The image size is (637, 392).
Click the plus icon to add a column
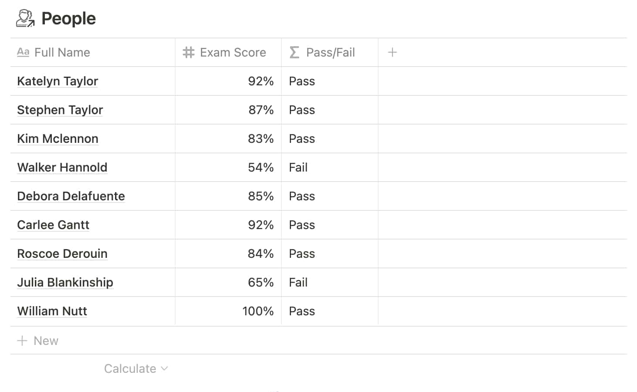pos(392,52)
